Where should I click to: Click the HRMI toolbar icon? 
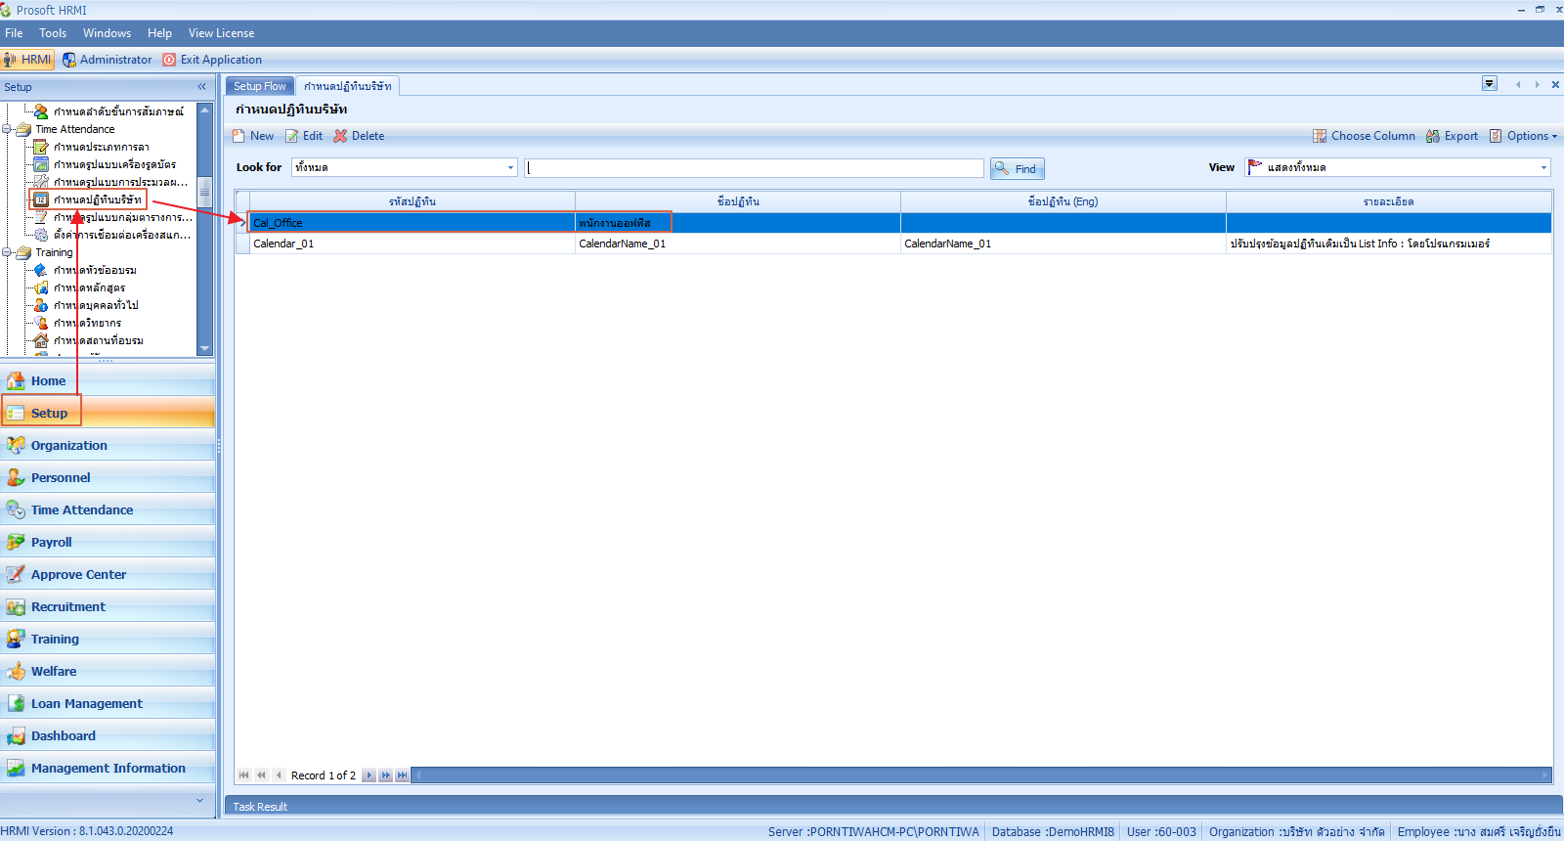10,60
